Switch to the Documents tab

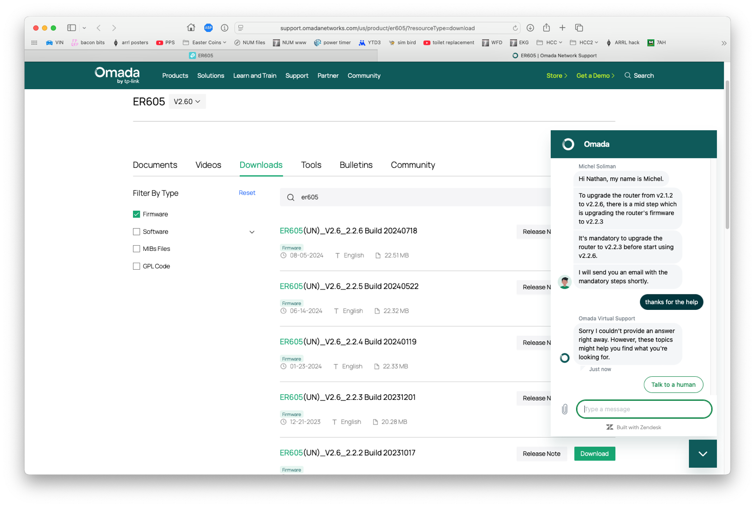click(155, 165)
